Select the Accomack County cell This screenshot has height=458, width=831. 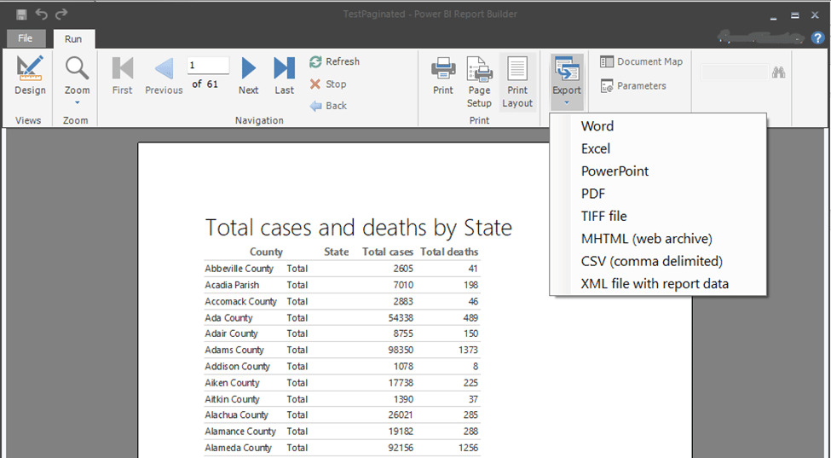click(240, 302)
